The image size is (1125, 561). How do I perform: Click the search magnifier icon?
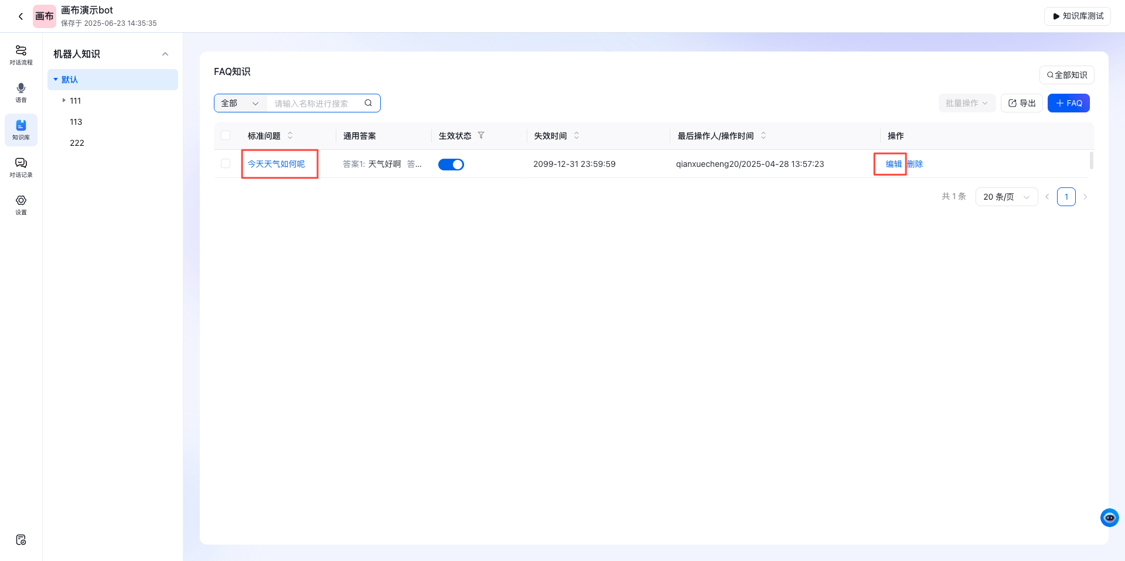368,103
